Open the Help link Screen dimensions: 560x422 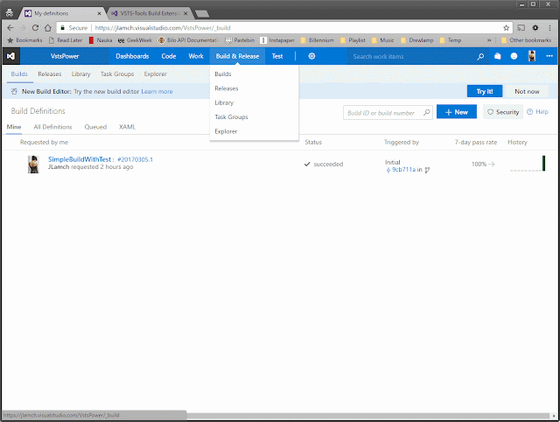[537, 112]
